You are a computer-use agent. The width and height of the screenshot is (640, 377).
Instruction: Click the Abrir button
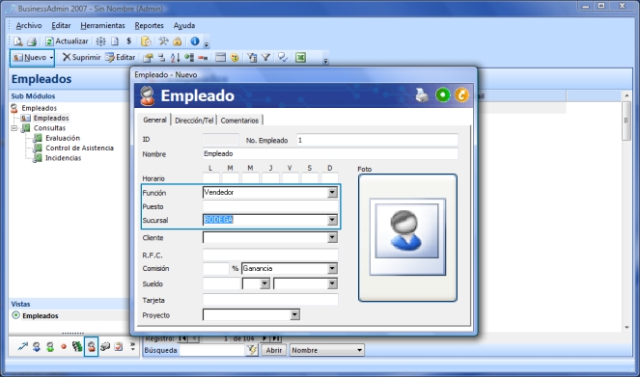274,350
